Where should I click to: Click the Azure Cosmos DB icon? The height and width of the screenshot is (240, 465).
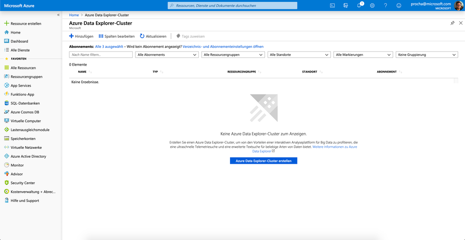pos(7,112)
